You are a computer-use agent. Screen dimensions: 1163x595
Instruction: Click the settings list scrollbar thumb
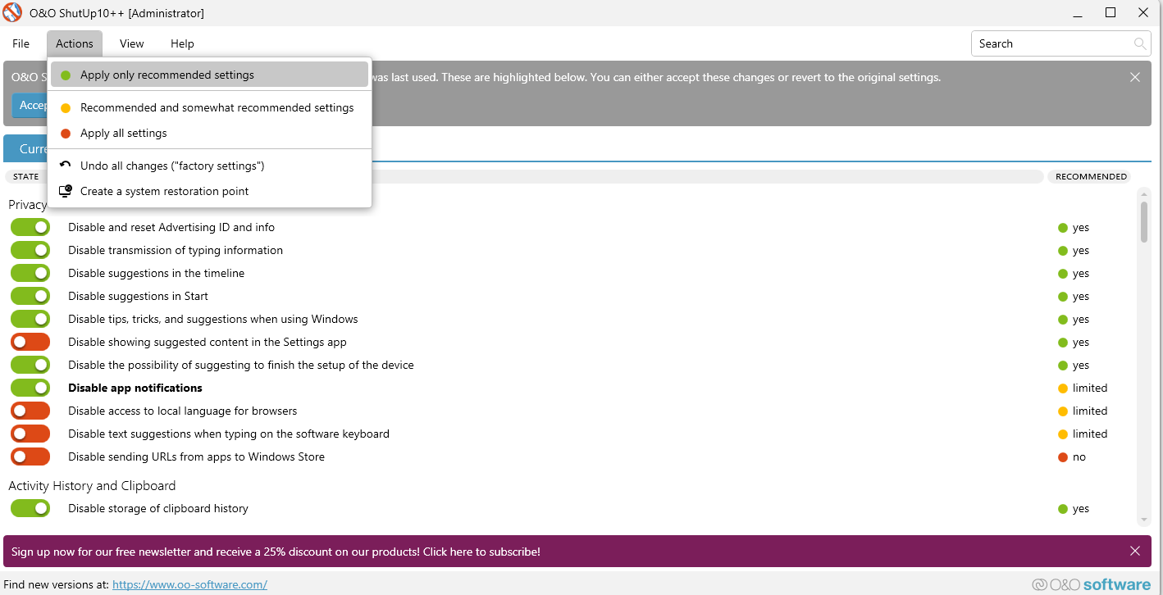[x=1144, y=221]
